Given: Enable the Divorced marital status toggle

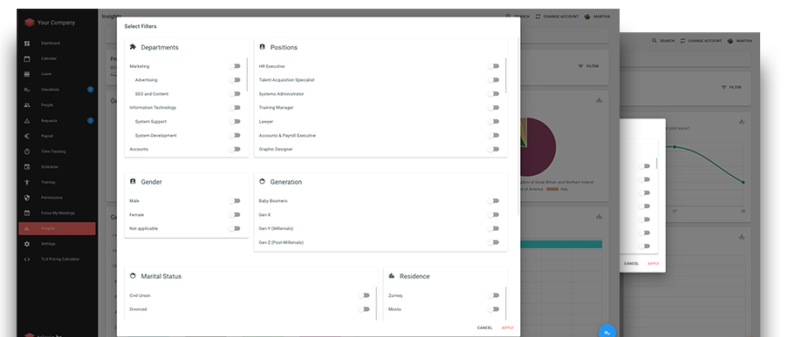Looking at the screenshot, I should (x=365, y=309).
